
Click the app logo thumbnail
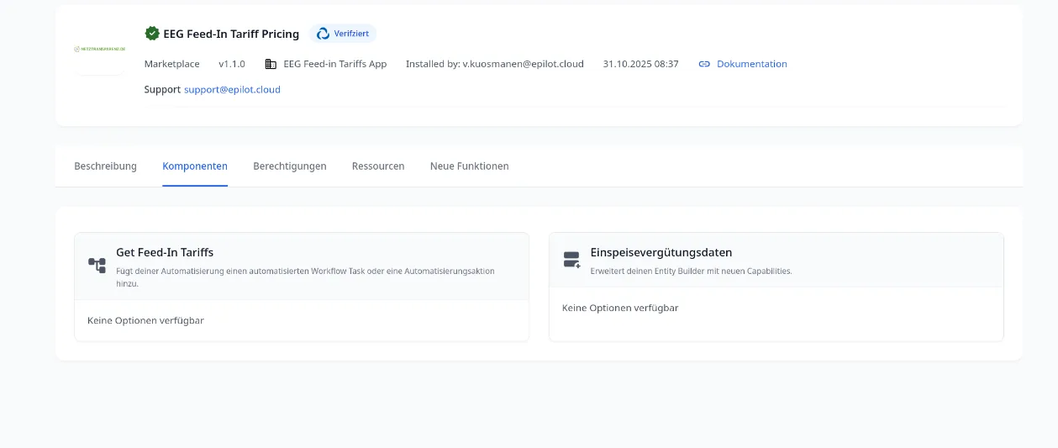click(99, 49)
